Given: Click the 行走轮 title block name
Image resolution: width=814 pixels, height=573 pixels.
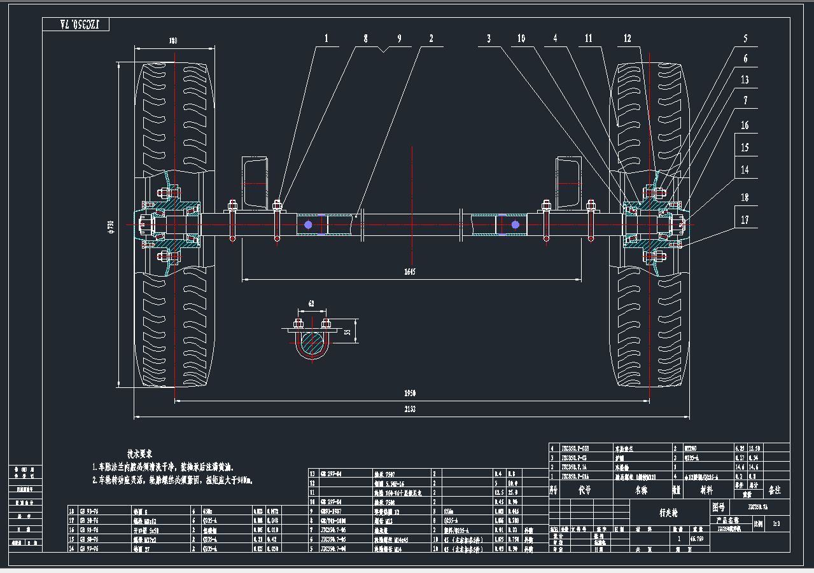Looking at the screenshot, I should tap(667, 512).
